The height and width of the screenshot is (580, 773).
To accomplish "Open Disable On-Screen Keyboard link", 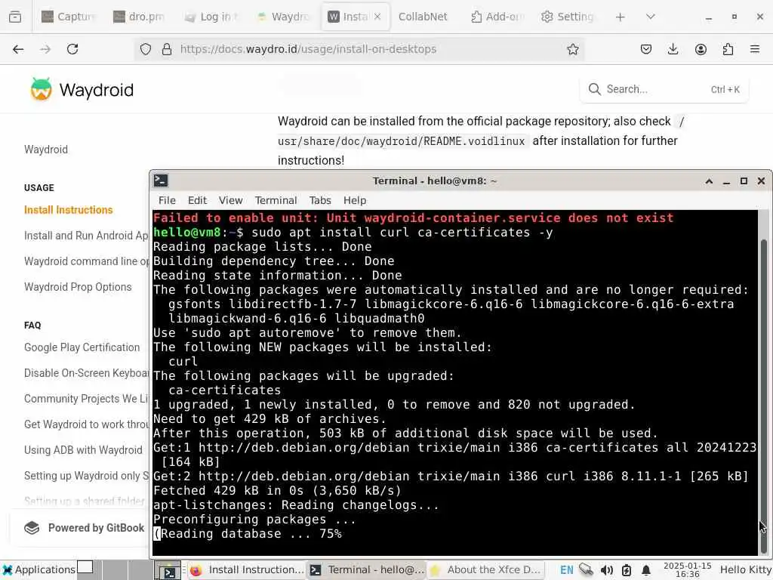I will pos(86,373).
